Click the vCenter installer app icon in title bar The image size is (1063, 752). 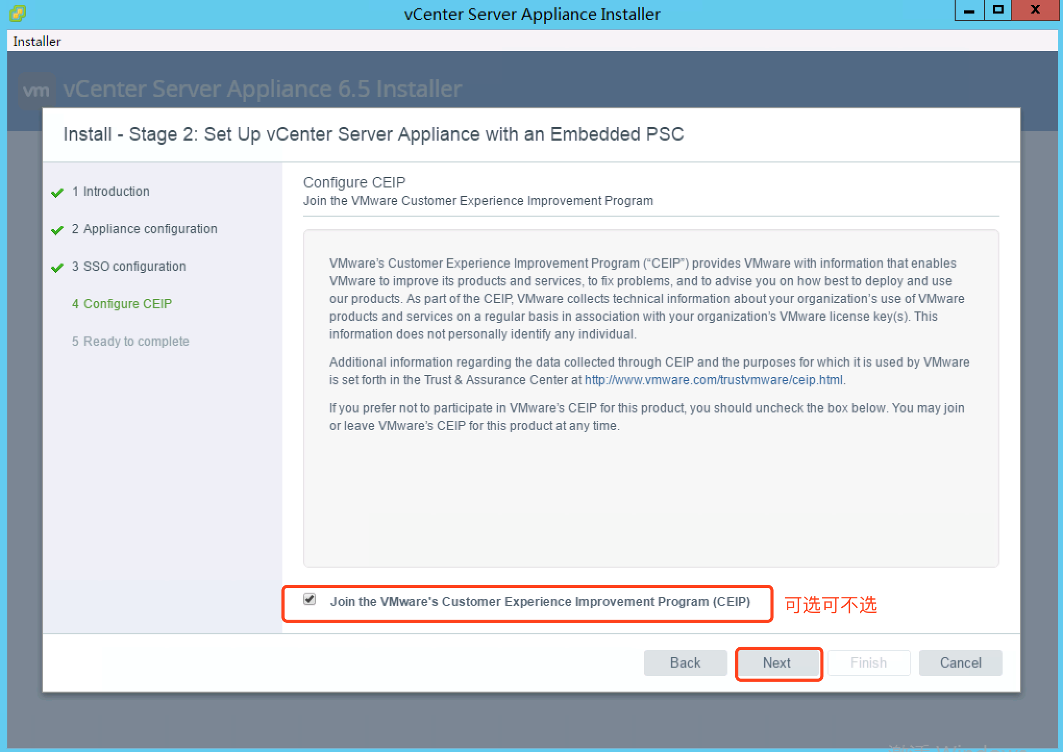(x=17, y=13)
